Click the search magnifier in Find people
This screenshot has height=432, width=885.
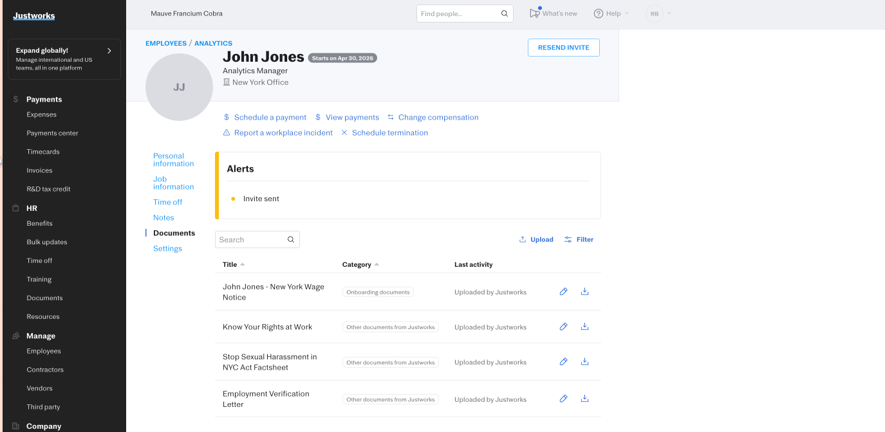505,14
